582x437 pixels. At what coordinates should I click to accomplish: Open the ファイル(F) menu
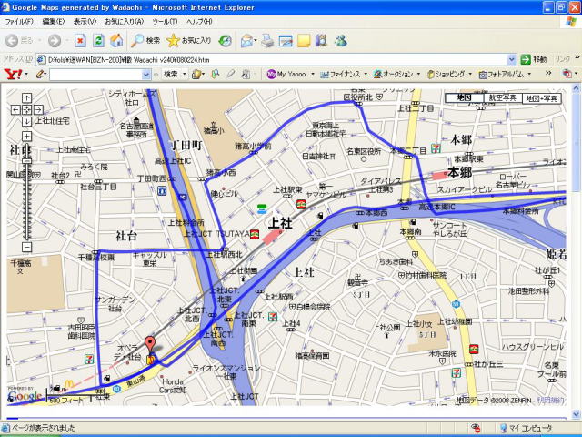[x=18, y=22]
